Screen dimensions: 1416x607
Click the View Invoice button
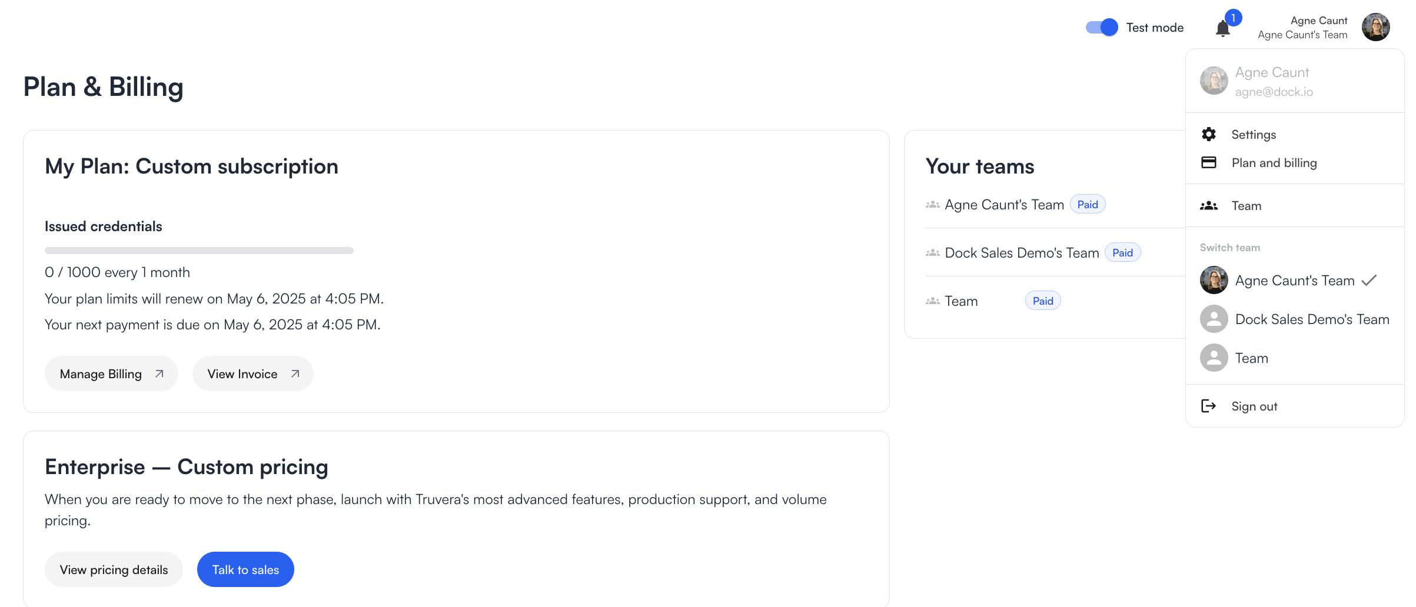tap(252, 374)
